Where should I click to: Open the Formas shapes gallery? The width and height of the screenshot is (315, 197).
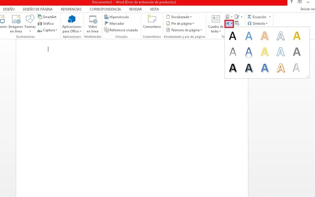click(x=30, y=24)
